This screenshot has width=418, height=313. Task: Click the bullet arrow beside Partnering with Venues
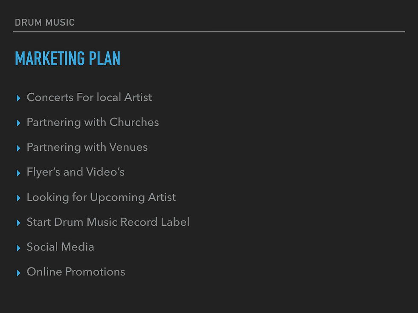click(x=18, y=148)
